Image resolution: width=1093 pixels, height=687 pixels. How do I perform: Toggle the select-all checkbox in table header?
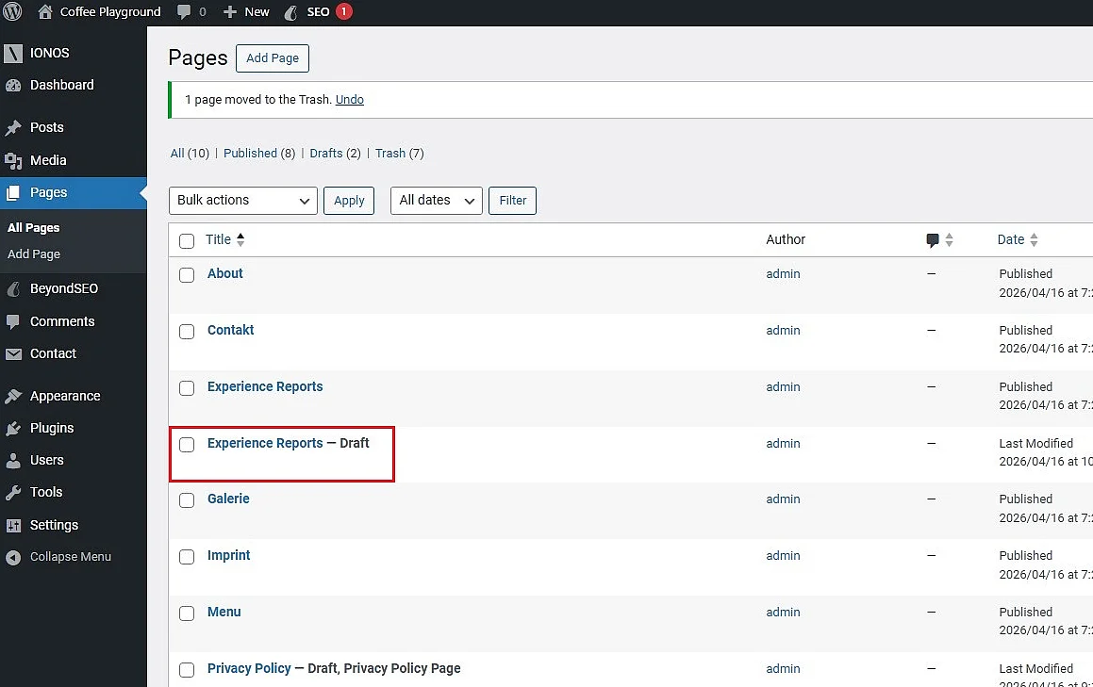[x=187, y=241]
